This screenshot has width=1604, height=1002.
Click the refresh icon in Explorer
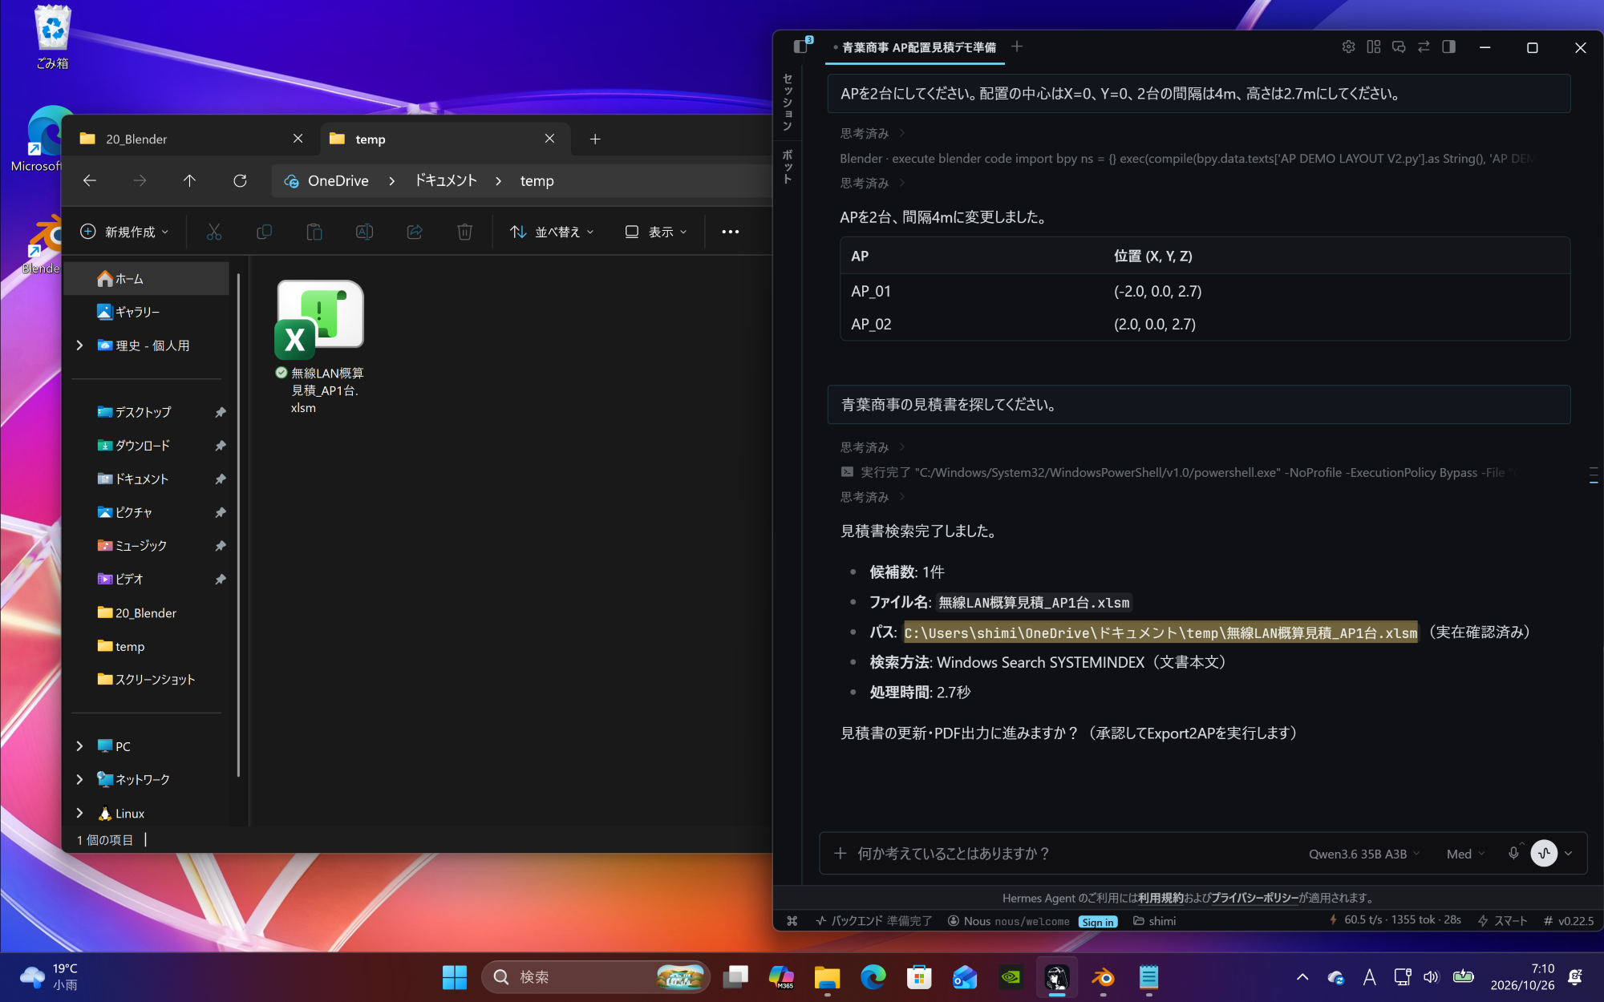point(240,181)
